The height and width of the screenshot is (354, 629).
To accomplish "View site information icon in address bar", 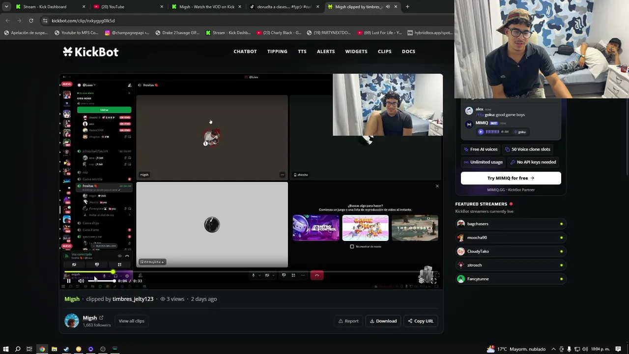I will point(45,21).
